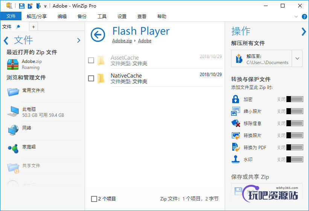The image size is (309, 211).
Task: Click the blue help question mark icon
Action: pyautogui.click(x=304, y=17)
